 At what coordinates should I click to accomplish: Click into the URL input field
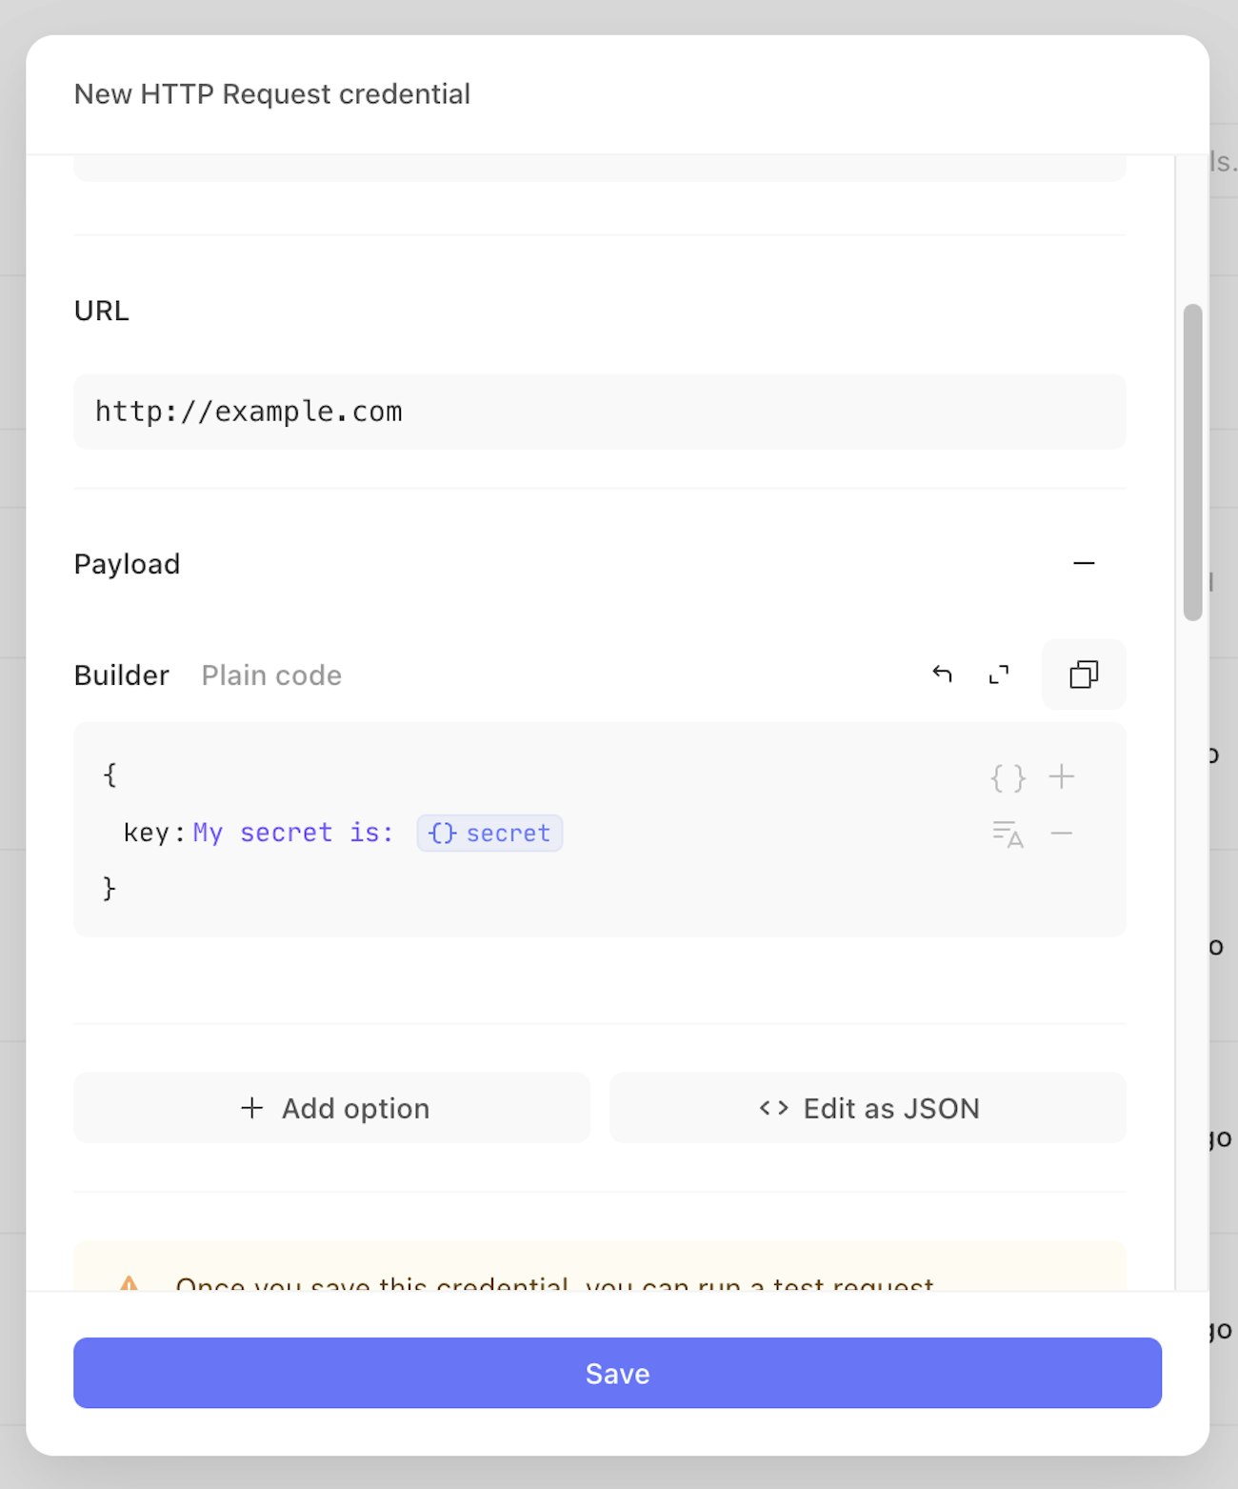pyautogui.click(x=600, y=412)
